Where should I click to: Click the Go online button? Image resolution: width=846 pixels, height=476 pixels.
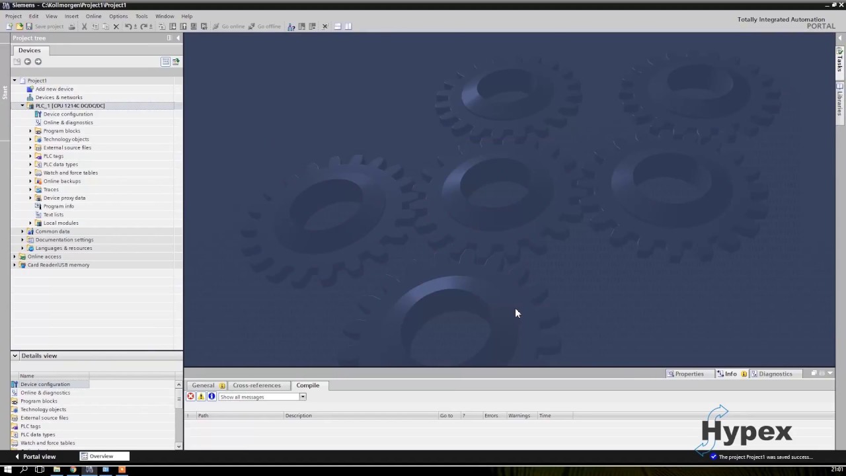point(228,26)
